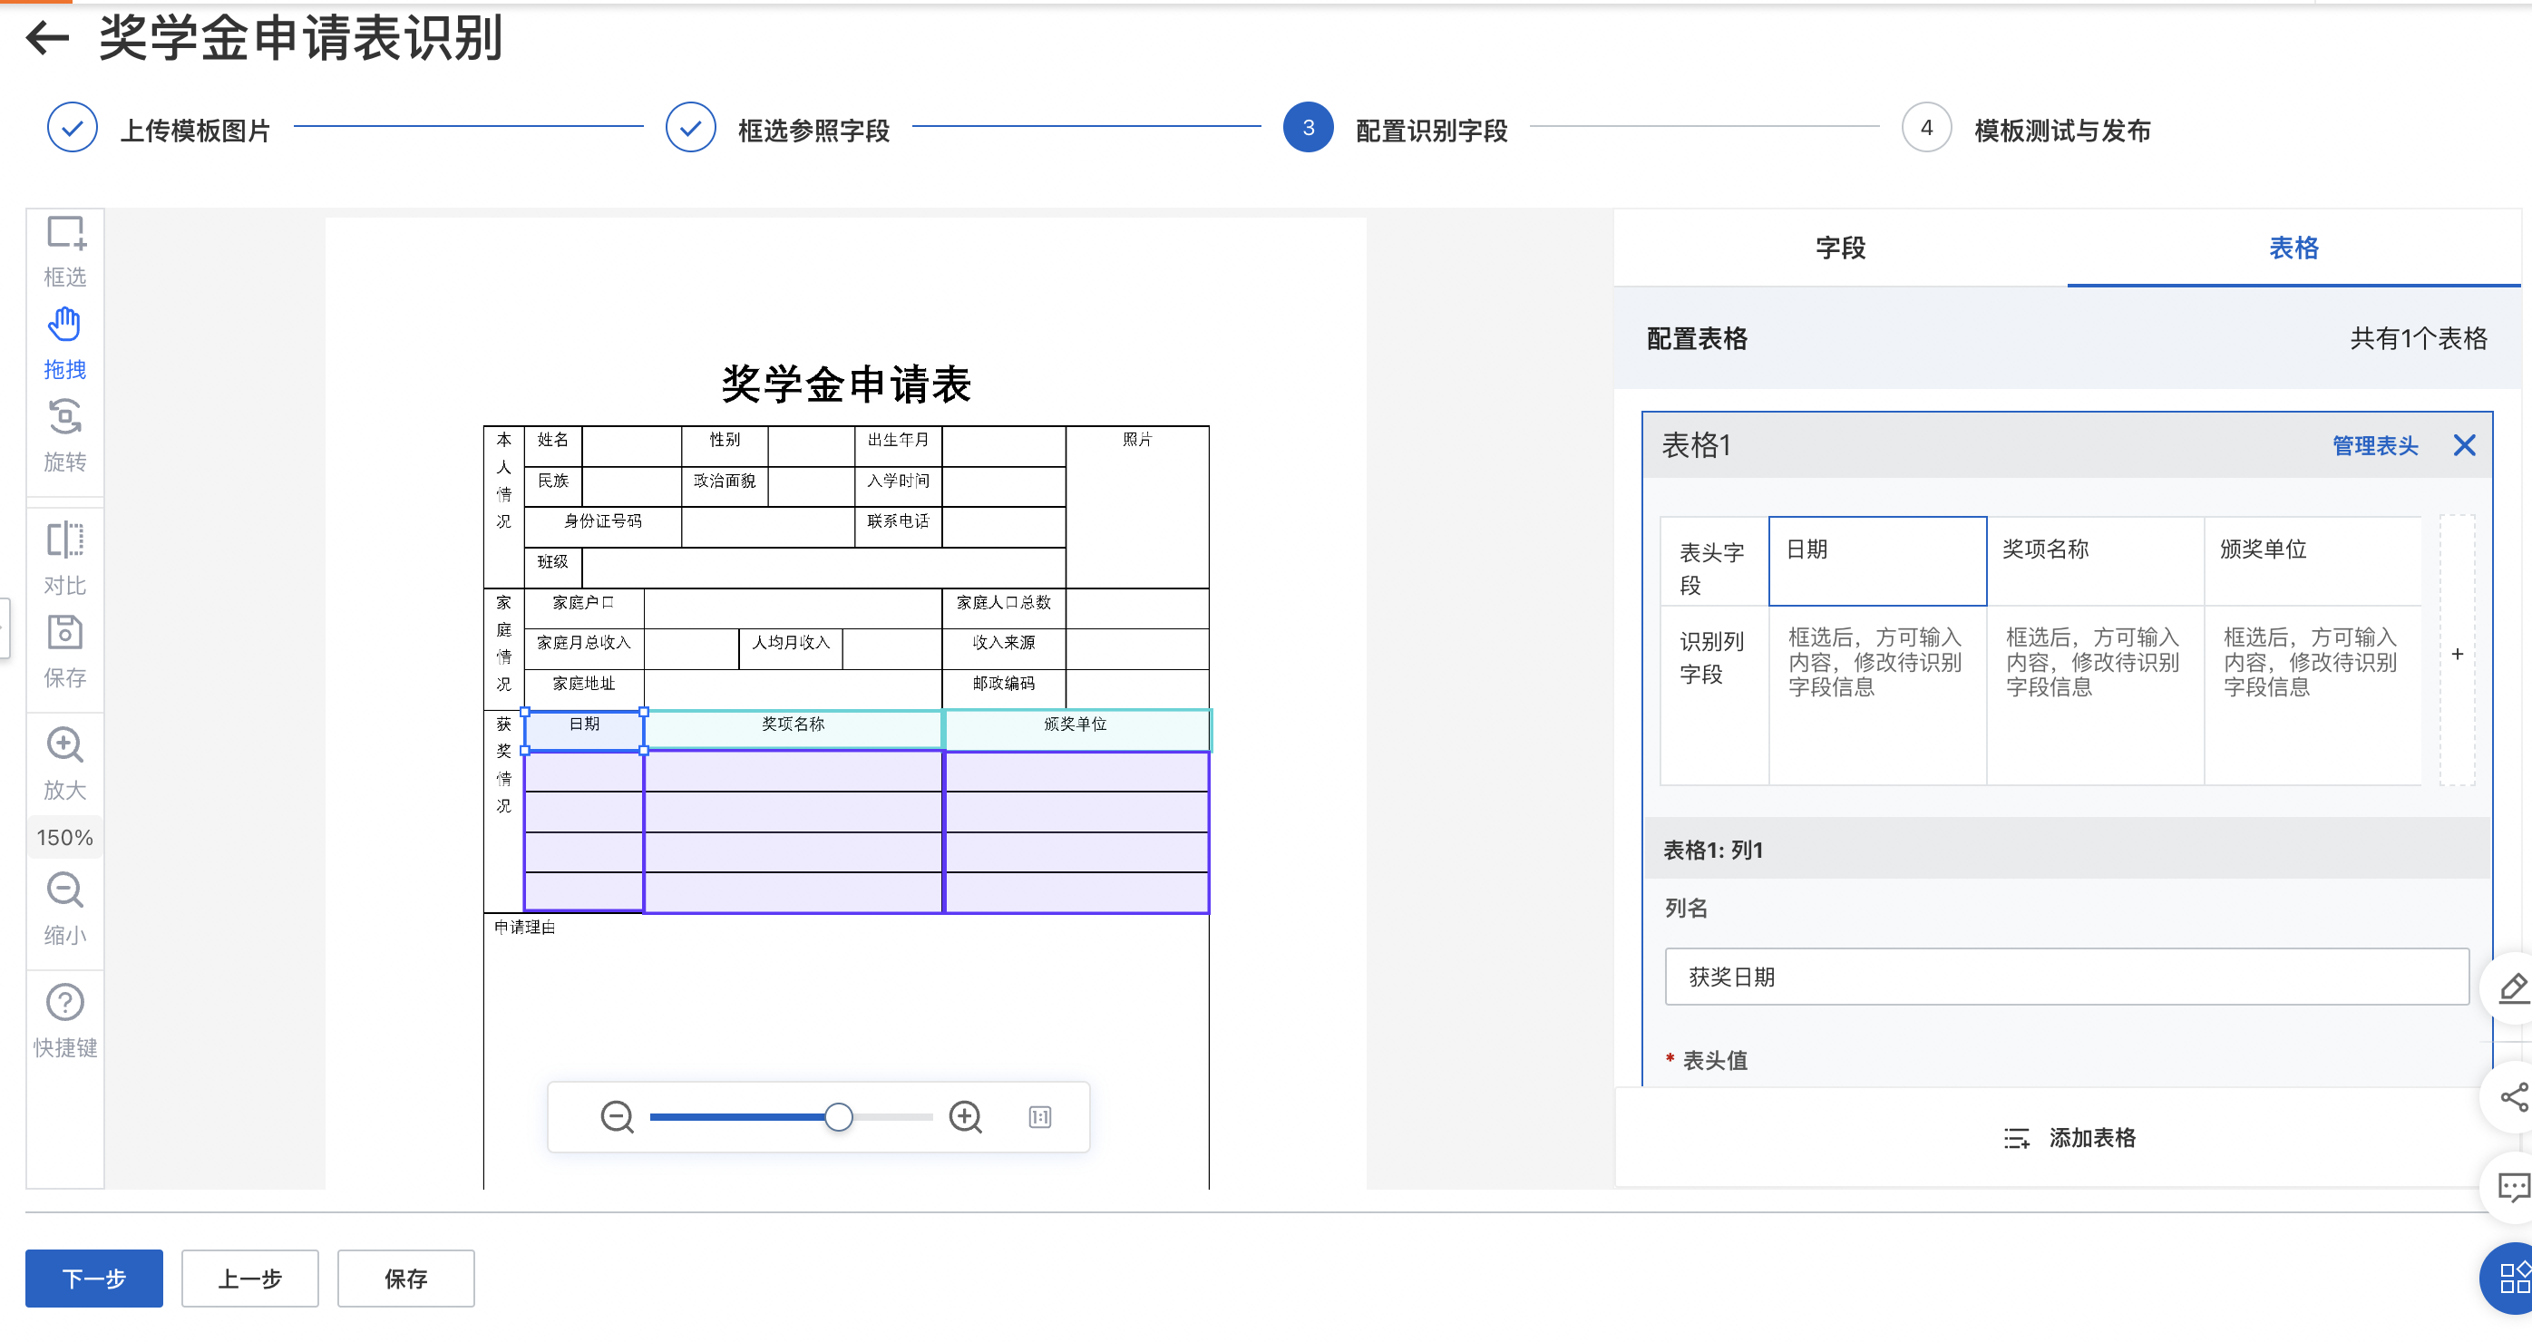
Task: Click the 保存 save icon in sidebar
Action: point(65,651)
